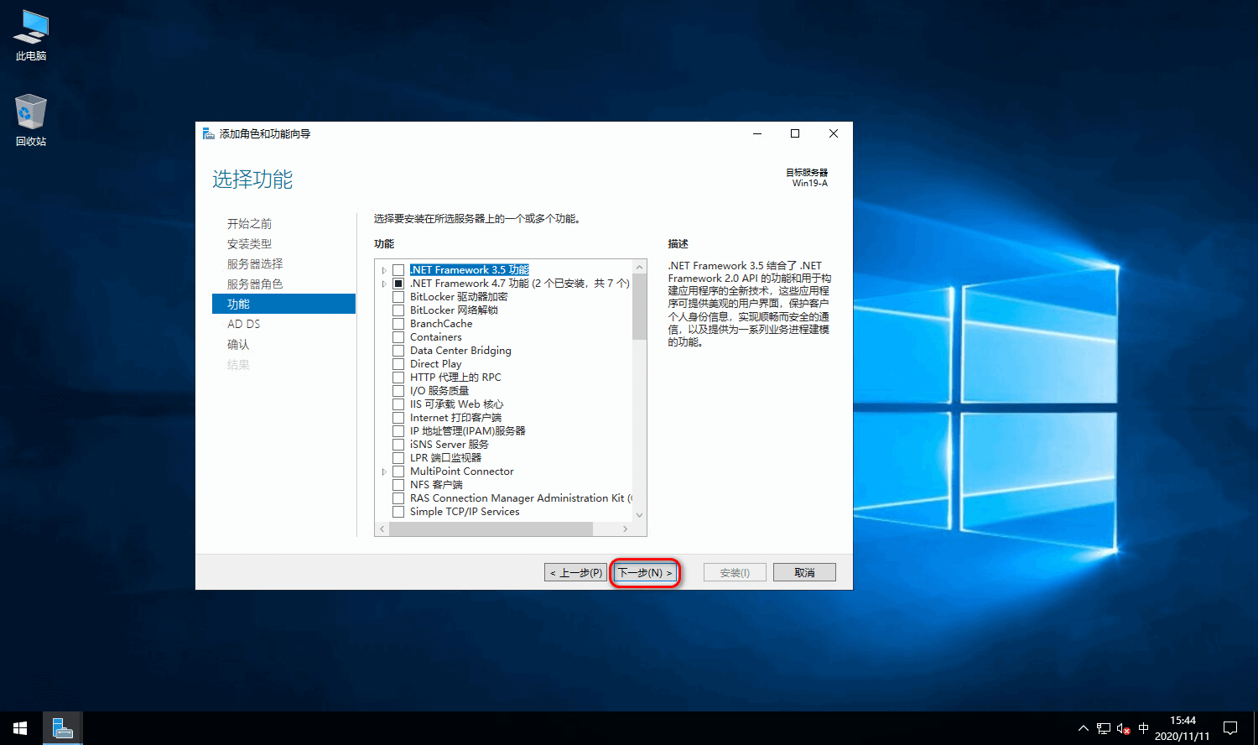The height and width of the screenshot is (745, 1258).
Task: Open This PC desktop icon
Action: click(31, 36)
